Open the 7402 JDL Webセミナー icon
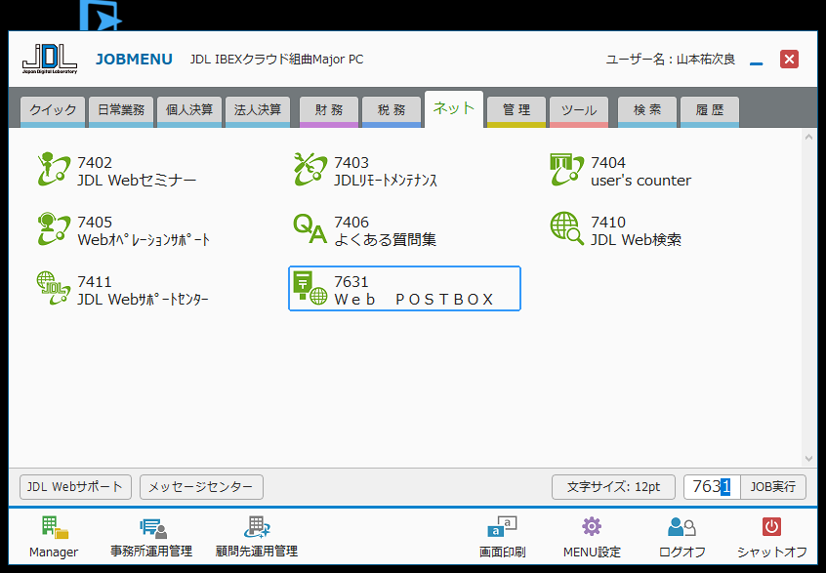 (54, 170)
